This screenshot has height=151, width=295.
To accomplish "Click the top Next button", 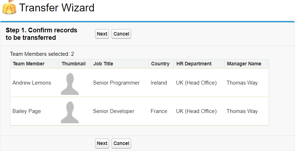I will click(x=102, y=34).
